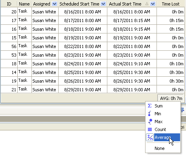Click the Time Lost column header
Viewport: 186px width, 155px height.
[171, 4]
